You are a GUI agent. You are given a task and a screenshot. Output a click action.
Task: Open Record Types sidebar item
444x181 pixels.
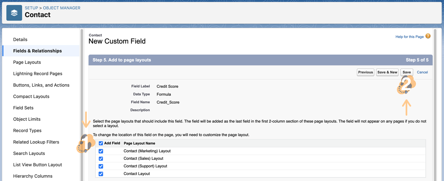27,131
